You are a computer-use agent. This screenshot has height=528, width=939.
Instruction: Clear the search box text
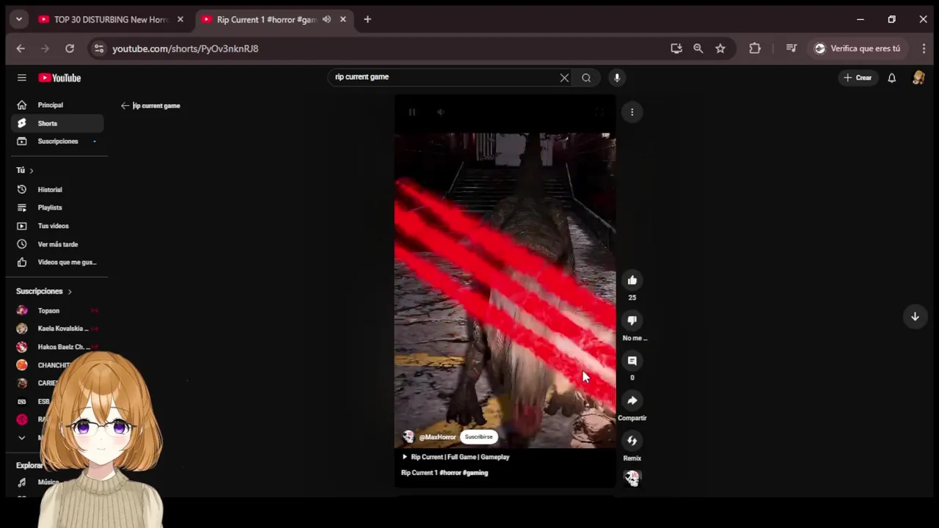[x=564, y=78]
